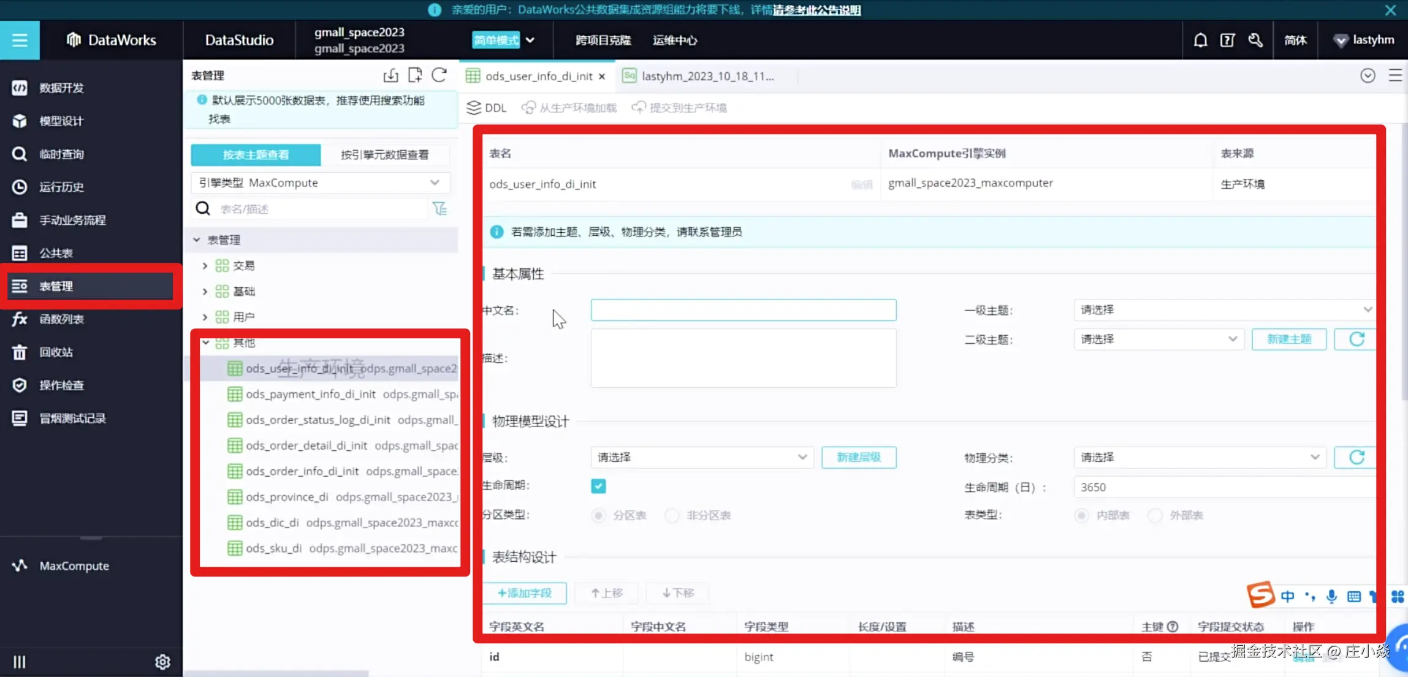1408x677 pixels.
Task: Click the filter icon beside the table search box
Action: click(x=440, y=209)
